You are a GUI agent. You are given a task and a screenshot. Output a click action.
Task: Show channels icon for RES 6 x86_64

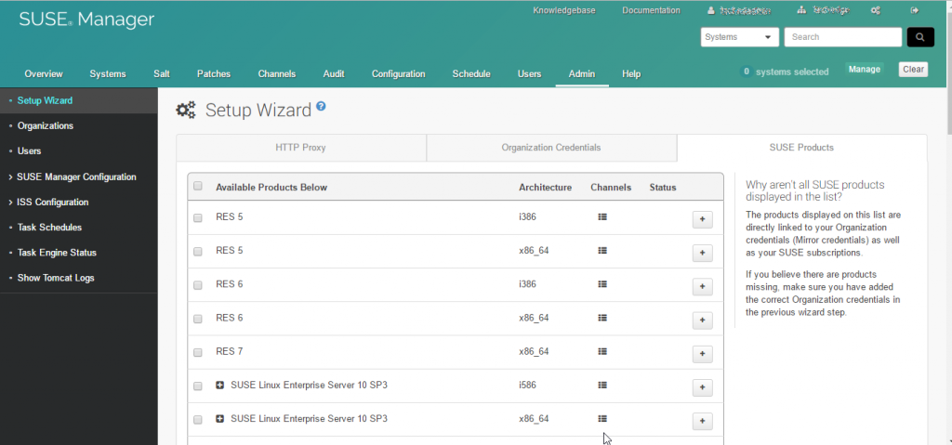point(602,318)
